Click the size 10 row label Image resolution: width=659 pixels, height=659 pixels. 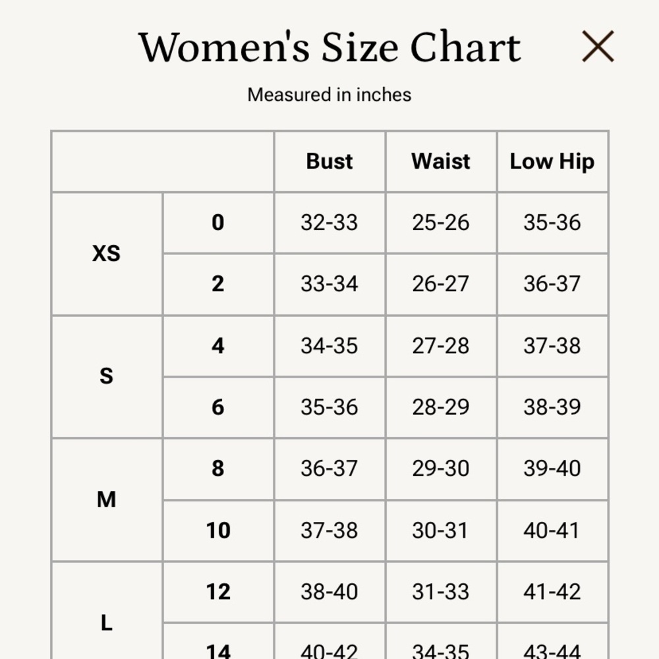click(x=218, y=530)
